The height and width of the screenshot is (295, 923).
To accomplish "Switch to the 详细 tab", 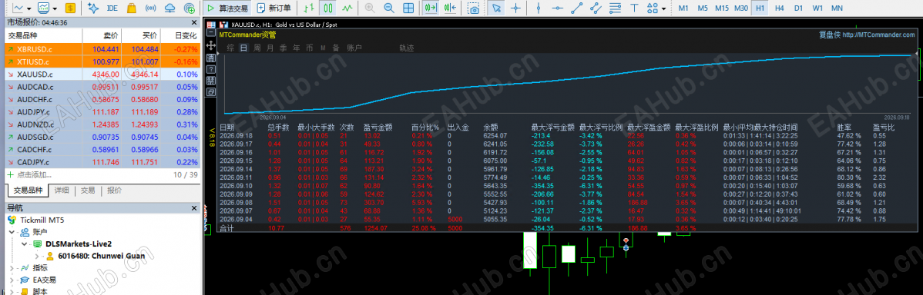I will [x=62, y=190].
